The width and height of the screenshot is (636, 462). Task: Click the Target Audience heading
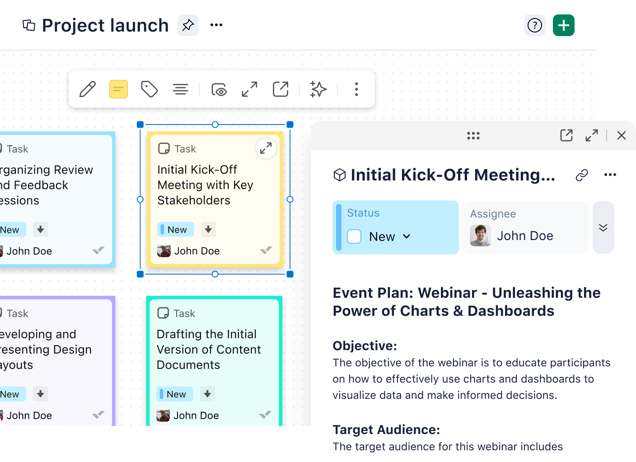point(387,430)
